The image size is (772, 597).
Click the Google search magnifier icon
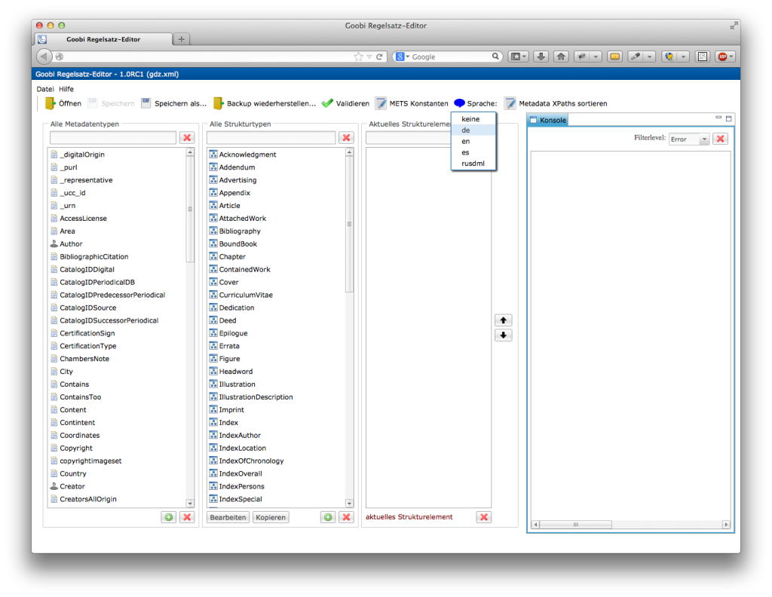click(495, 57)
